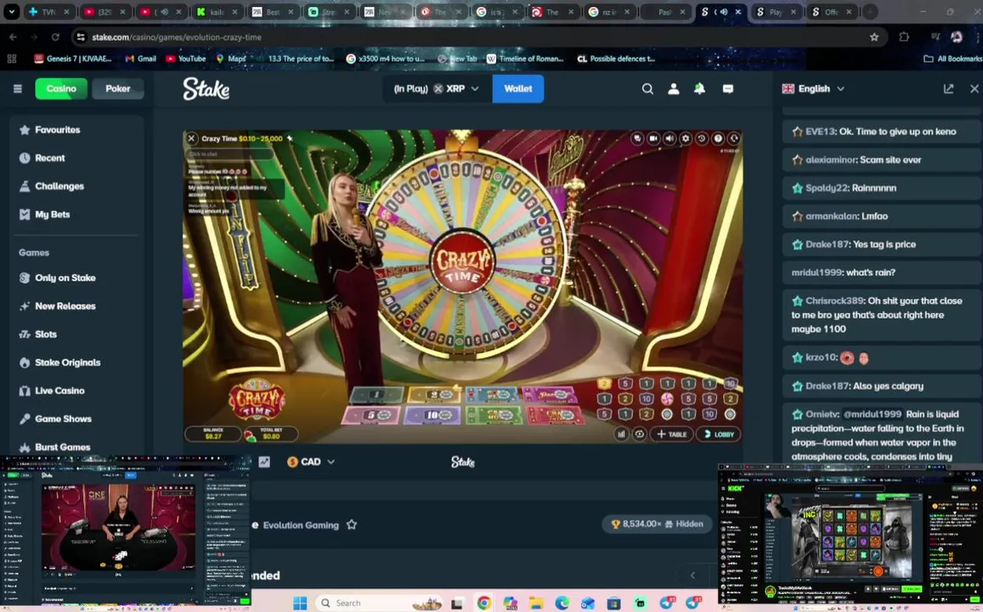Open Favourites in sidebar

point(76,130)
